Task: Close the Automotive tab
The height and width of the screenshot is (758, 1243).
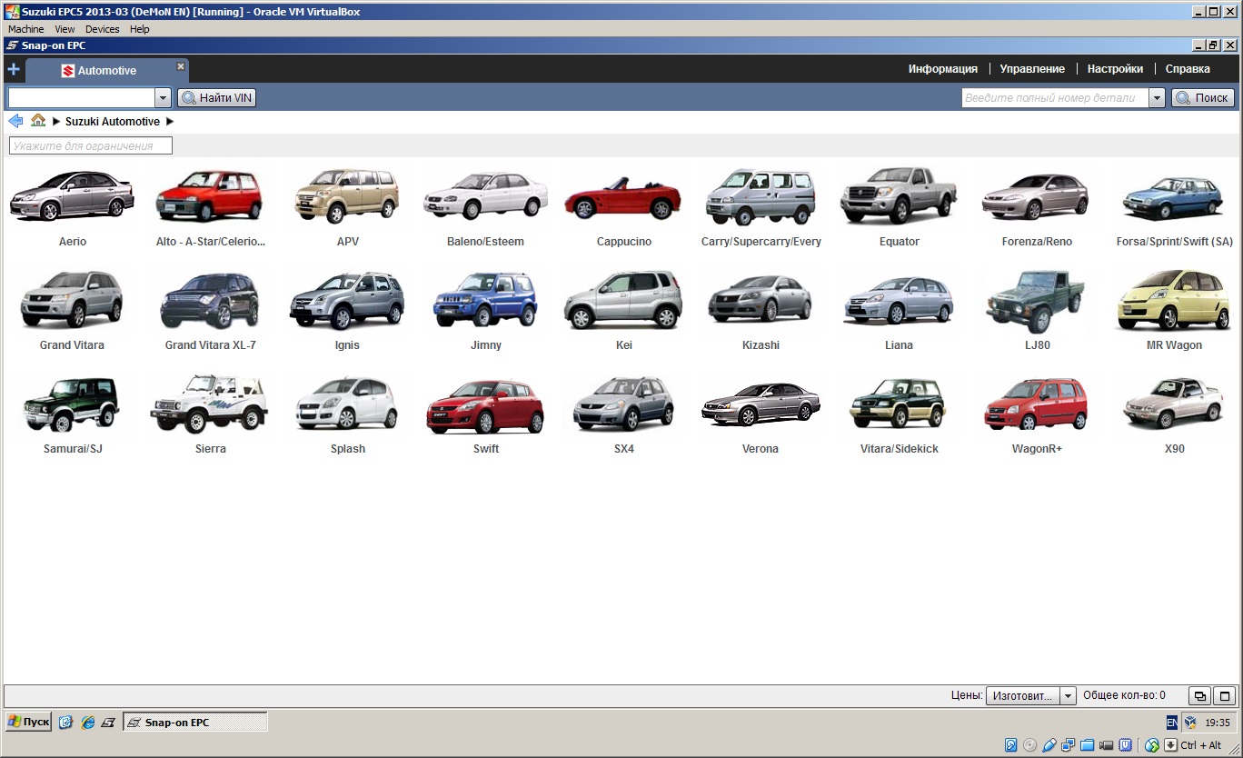Action: pos(181,65)
